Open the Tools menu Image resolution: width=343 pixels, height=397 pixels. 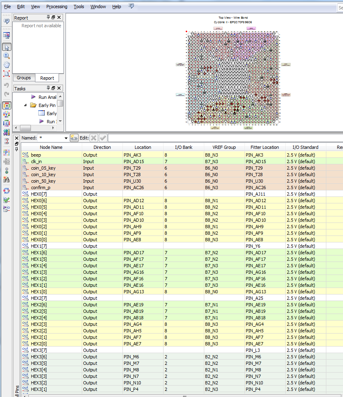click(79, 7)
